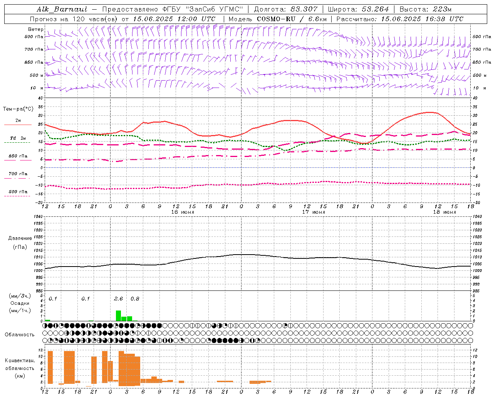Click the 16 июня date label

pyautogui.click(x=183, y=212)
